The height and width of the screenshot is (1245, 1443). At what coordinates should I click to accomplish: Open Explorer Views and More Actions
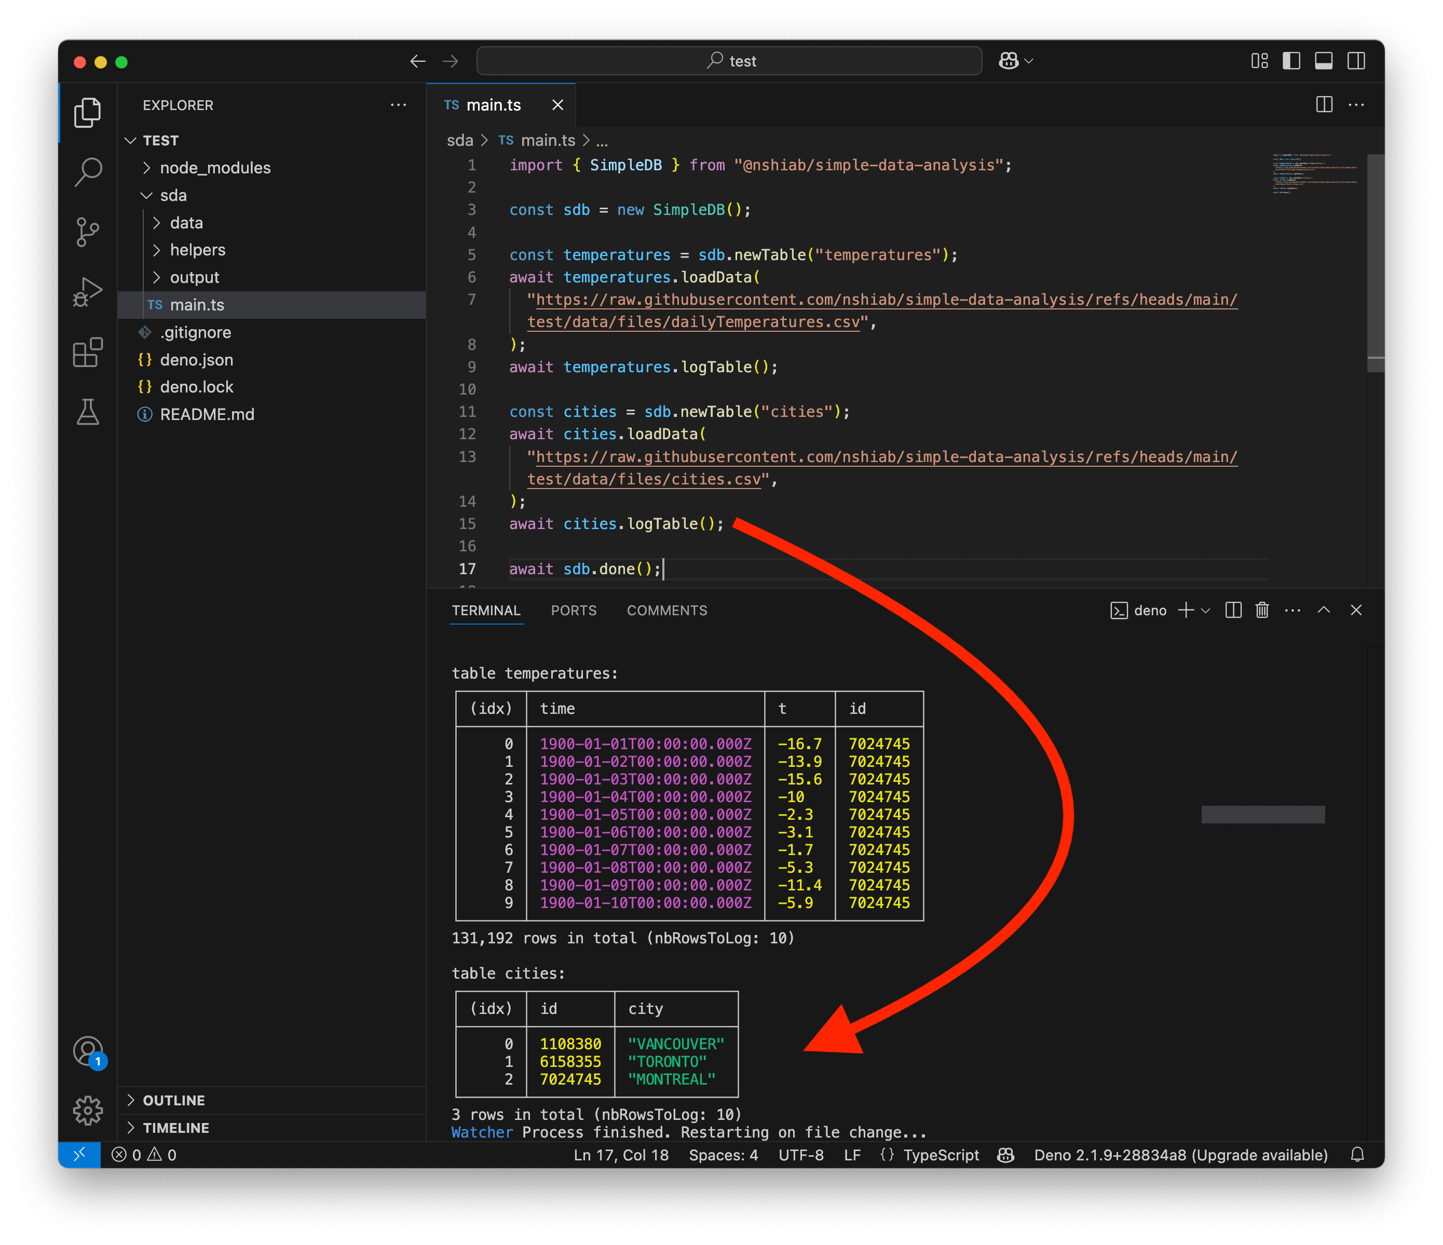click(398, 104)
